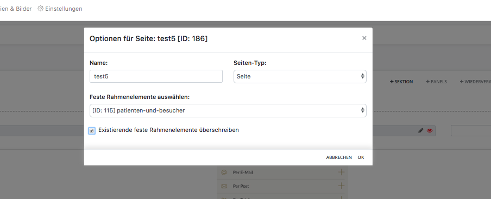Click into the Name field containing test5
This screenshot has height=199, width=491.
pos(156,76)
